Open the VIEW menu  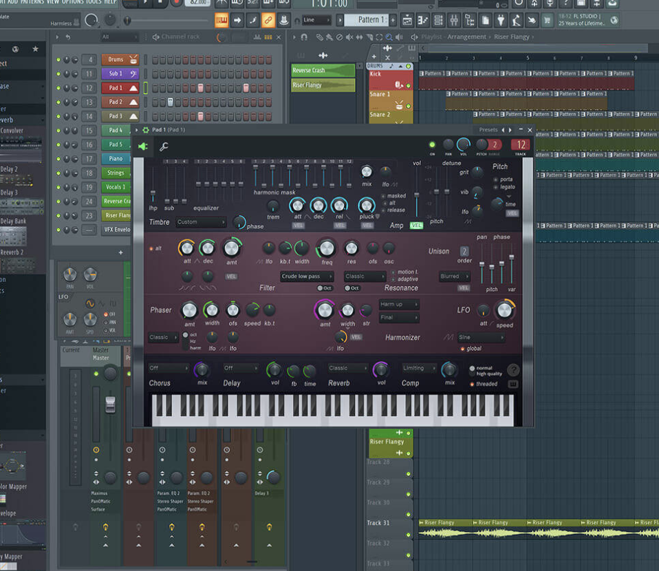[x=52, y=2]
